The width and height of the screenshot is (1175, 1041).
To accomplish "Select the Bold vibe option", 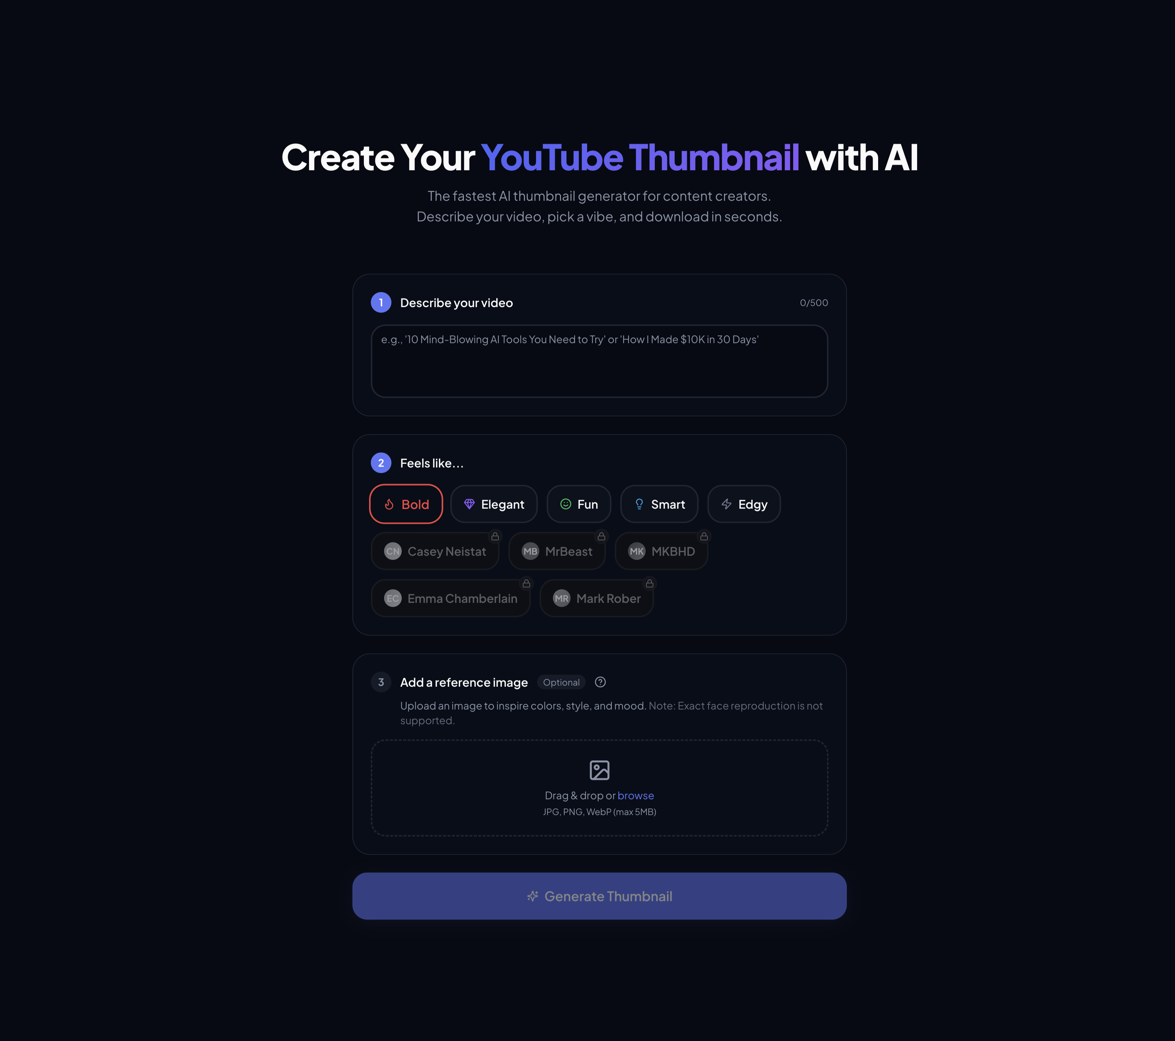I will [406, 504].
